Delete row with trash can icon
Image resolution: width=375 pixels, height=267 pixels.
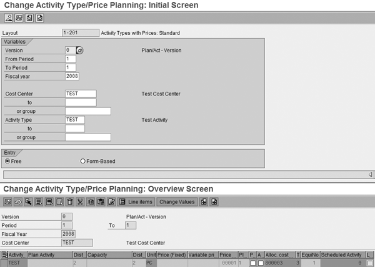pyautogui.click(x=70, y=202)
